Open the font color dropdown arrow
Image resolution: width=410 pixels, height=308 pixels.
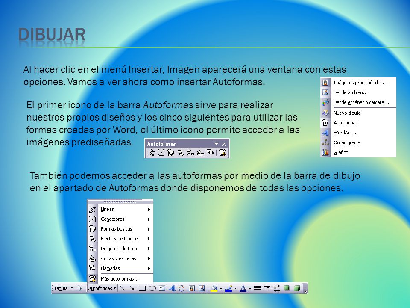click(x=250, y=288)
